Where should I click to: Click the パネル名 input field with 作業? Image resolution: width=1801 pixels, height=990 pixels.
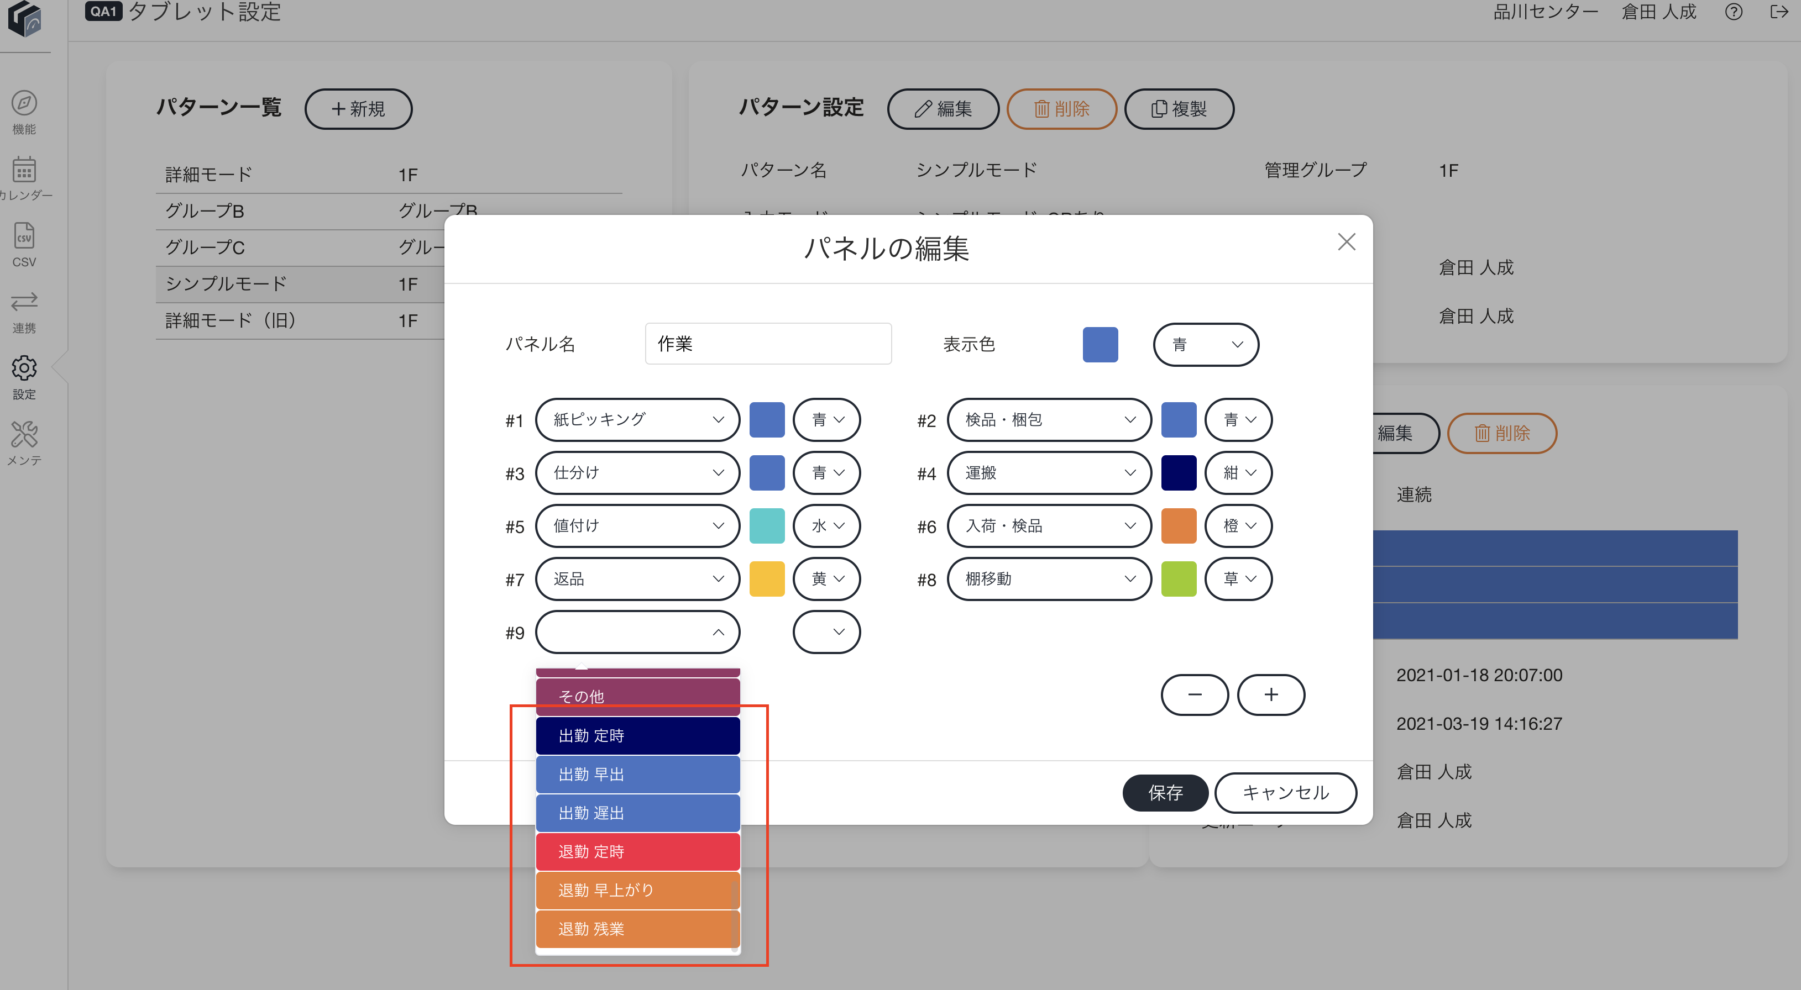[768, 343]
